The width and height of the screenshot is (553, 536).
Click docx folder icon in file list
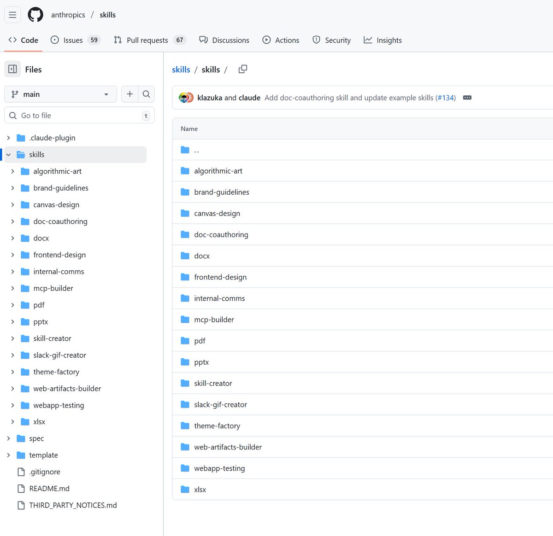click(185, 256)
